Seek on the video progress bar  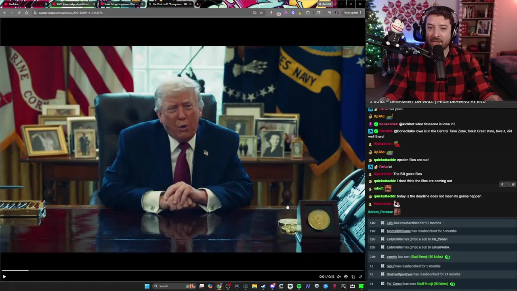click(x=182, y=270)
